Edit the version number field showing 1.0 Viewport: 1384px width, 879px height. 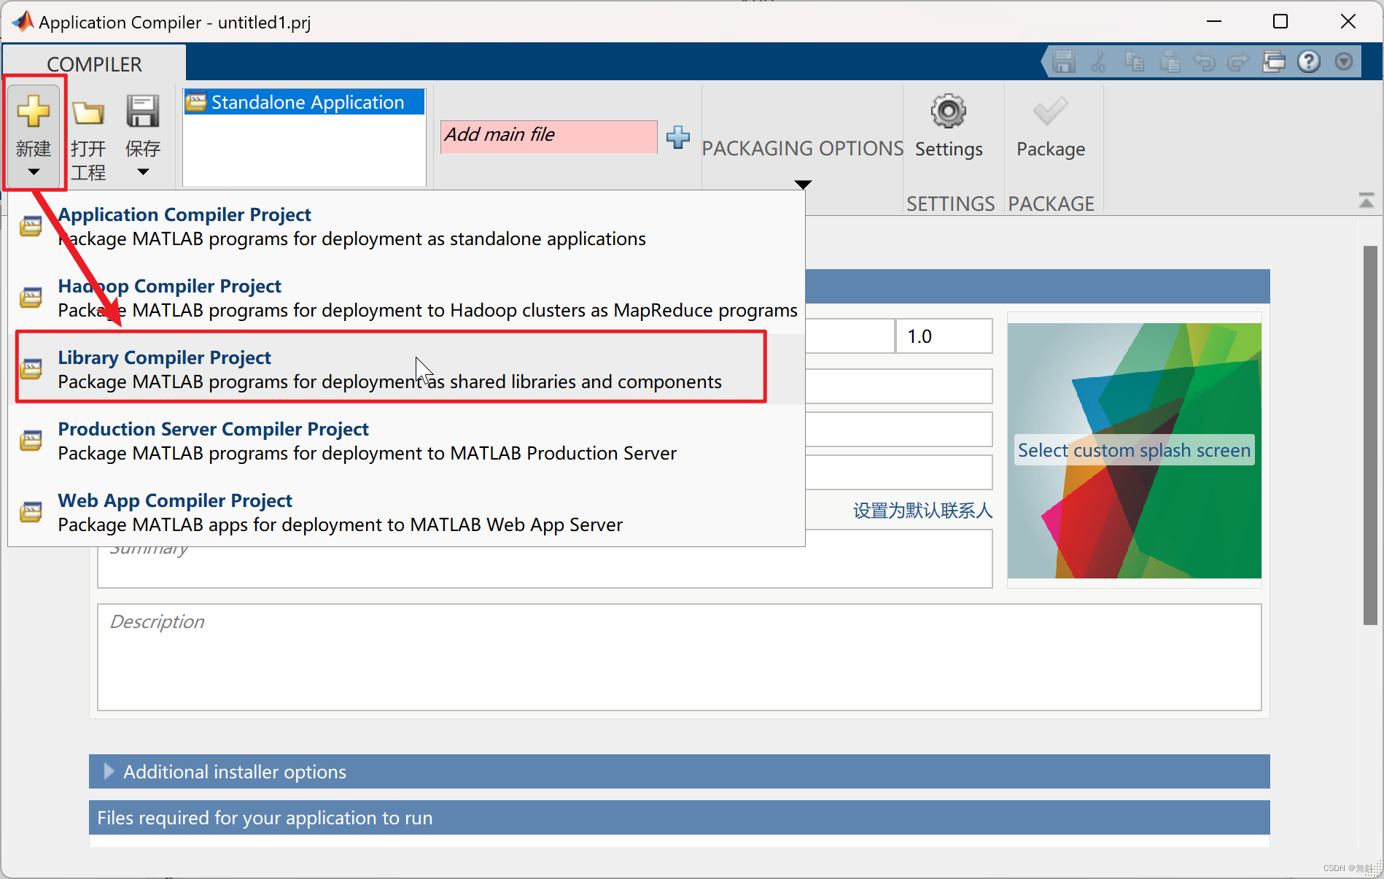coord(943,336)
